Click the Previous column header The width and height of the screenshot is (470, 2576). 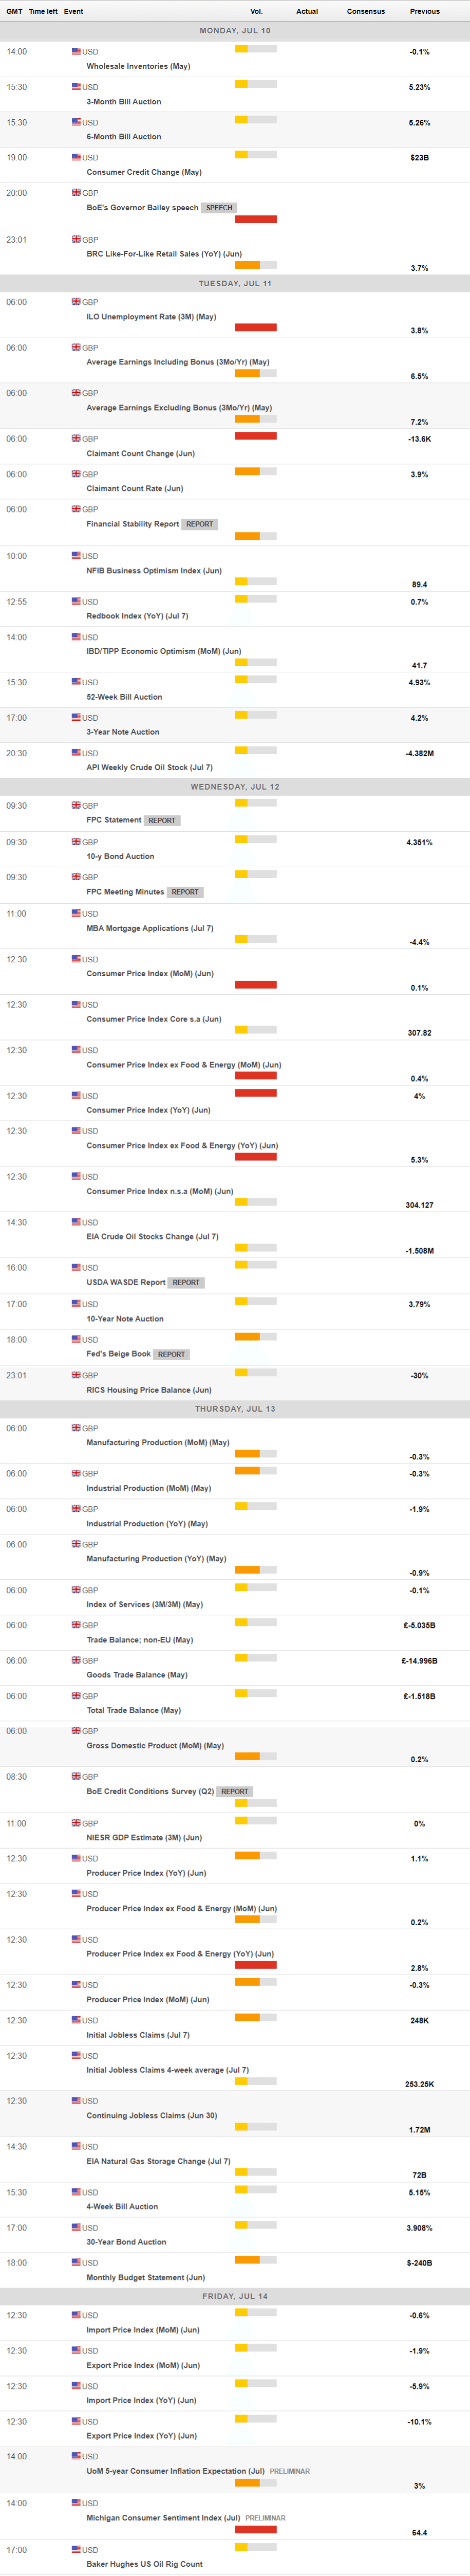[x=424, y=11]
